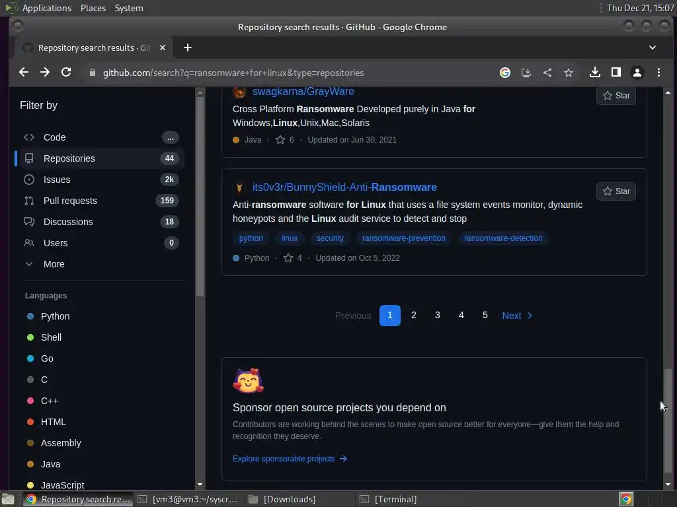Screen dimensions: 677x507
Task: Click the filter sidebar scrollbar thumb
Action: (200, 197)
